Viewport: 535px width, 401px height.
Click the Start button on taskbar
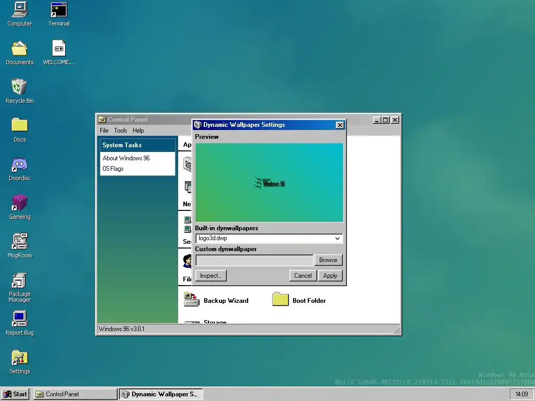pos(15,394)
